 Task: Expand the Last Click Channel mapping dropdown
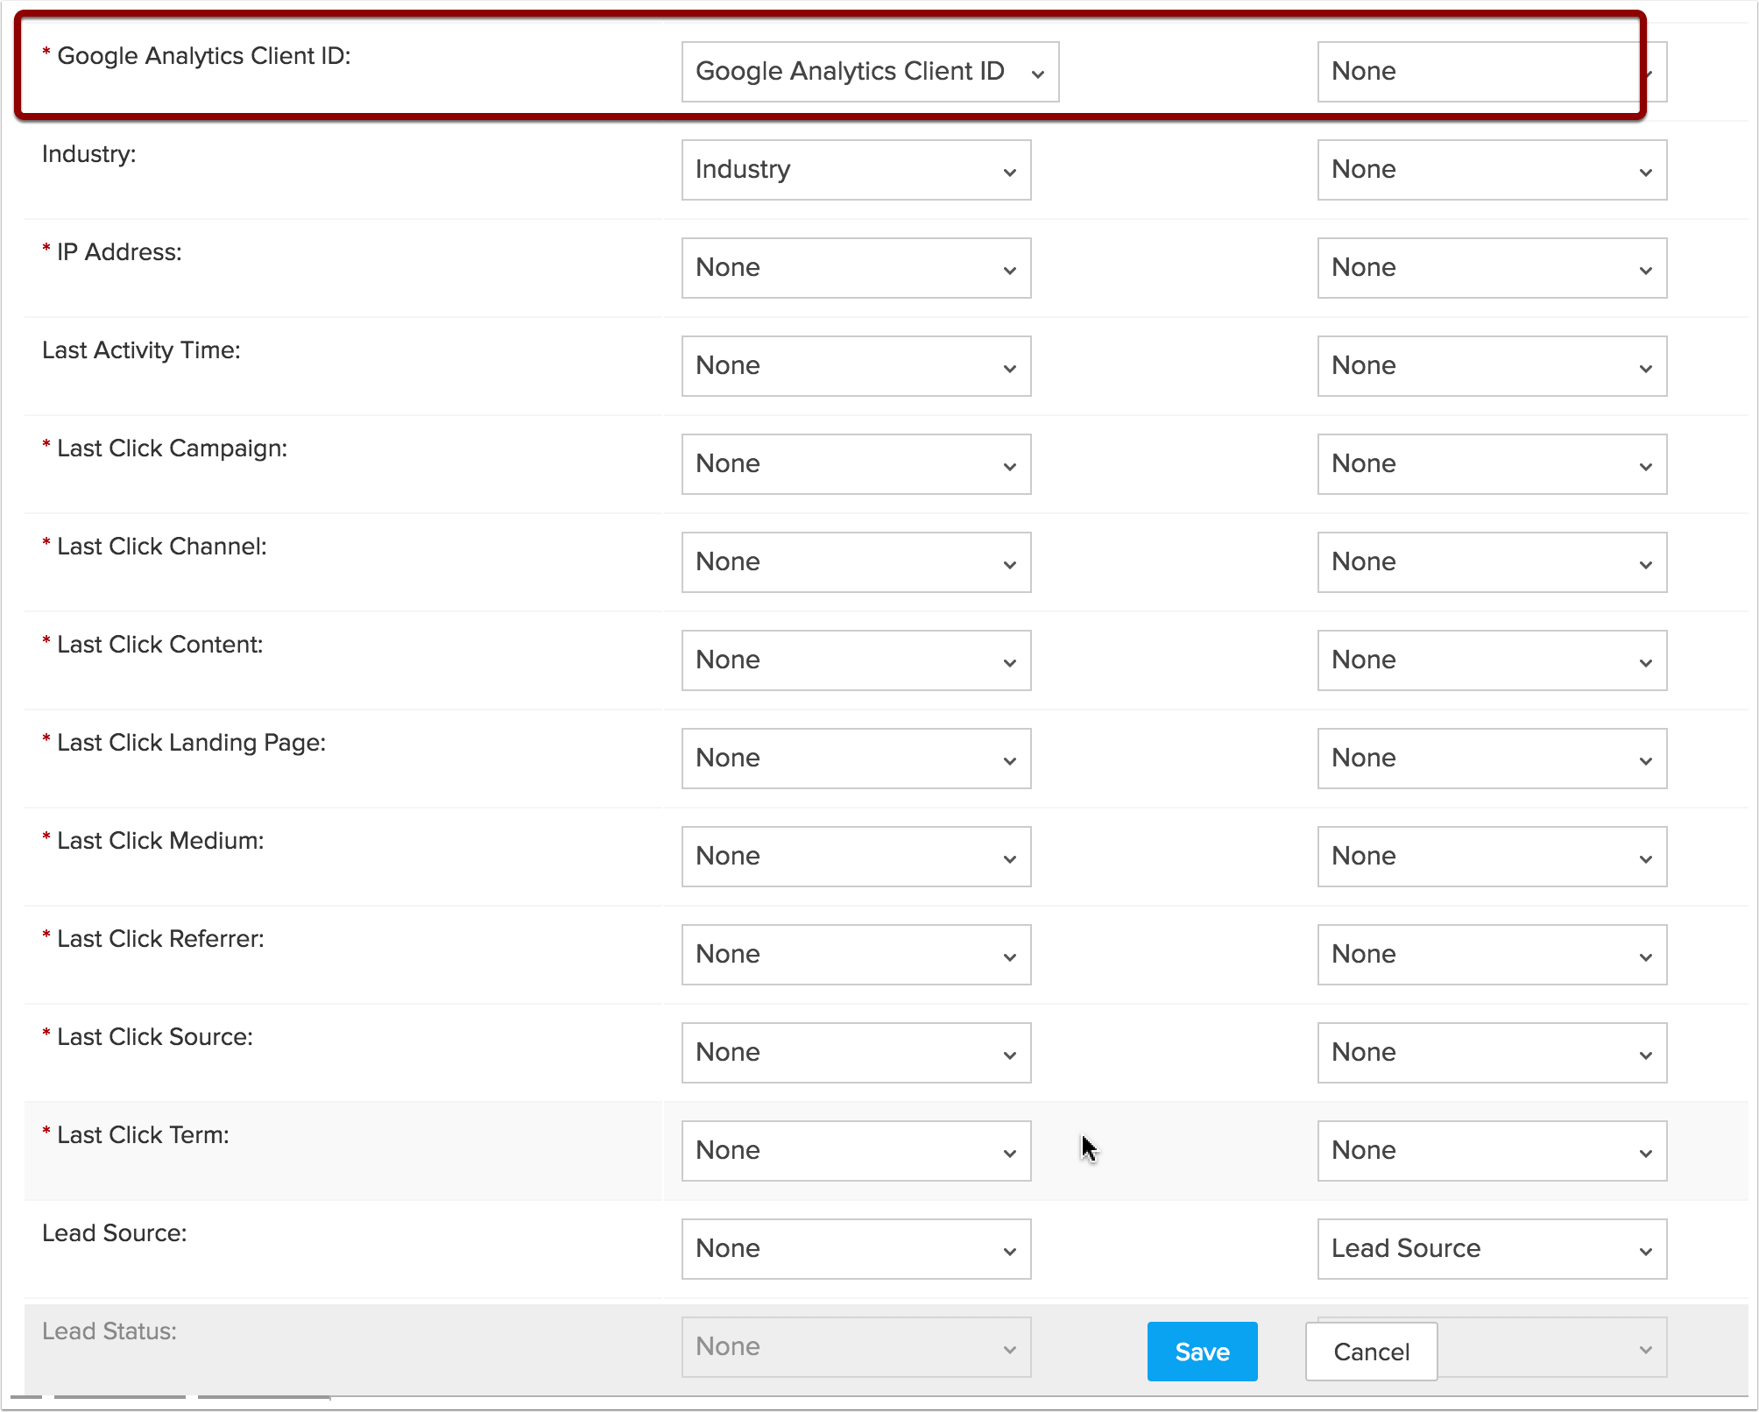[x=856, y=561]
